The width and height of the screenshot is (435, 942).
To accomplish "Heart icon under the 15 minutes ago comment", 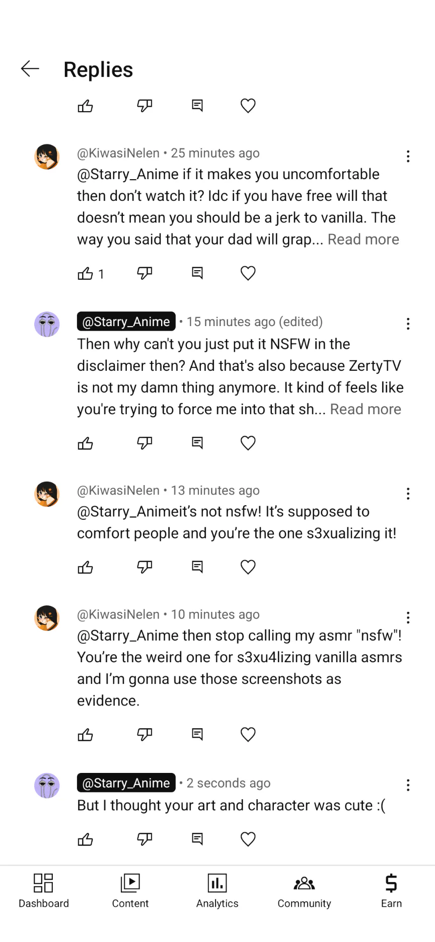I will [248, 443].
